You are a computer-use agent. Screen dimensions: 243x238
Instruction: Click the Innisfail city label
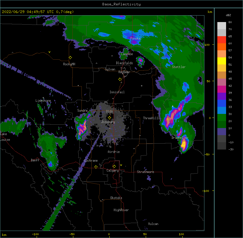coord(117,92)
